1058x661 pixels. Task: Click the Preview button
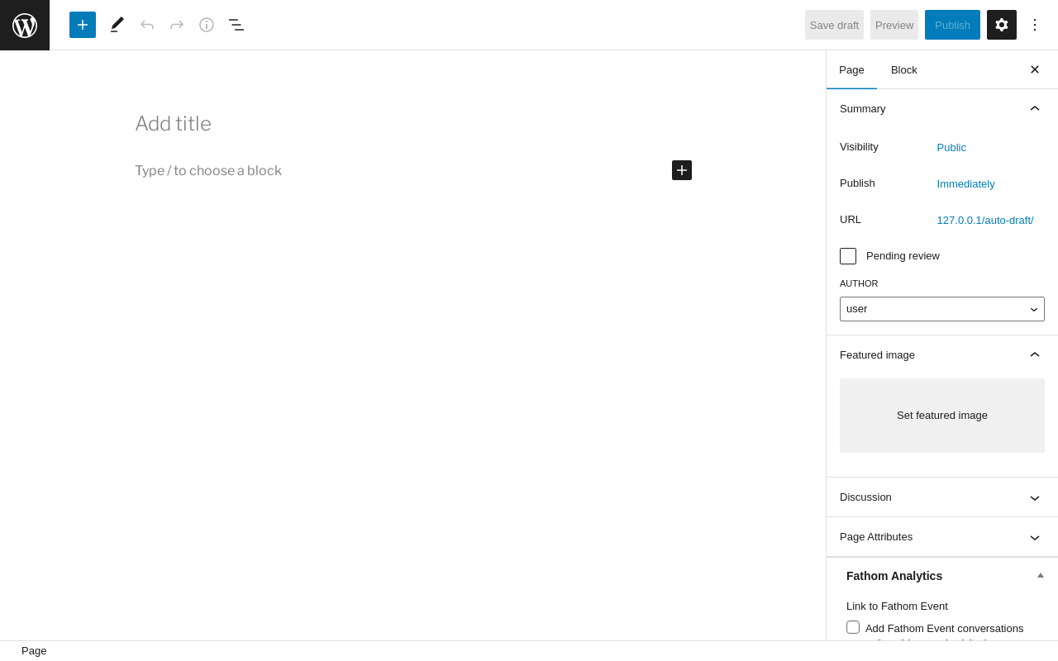click(x=894, y=25)
